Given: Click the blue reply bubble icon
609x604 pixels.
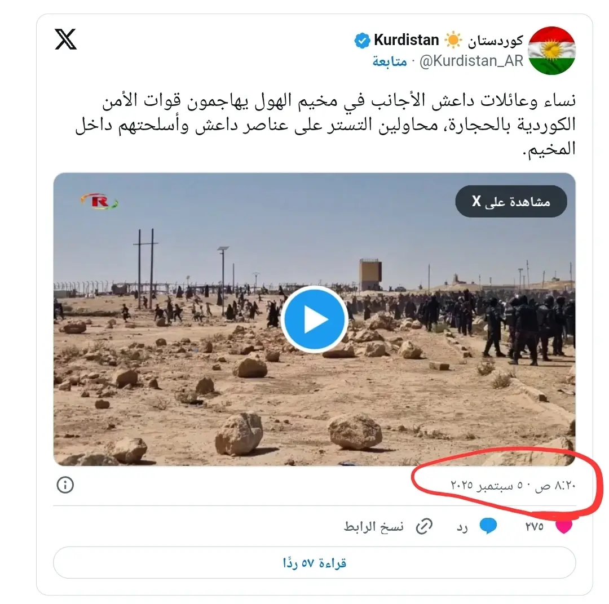Looking at the screenshot, I should tap(488, 526).
